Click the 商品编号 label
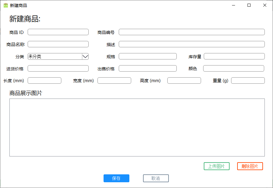The width and height of the screenshot is (273, 188). coord(106,32)
